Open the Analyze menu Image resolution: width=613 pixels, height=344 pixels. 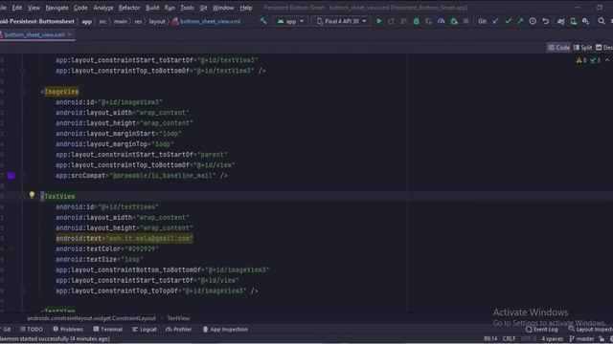[x=103, y=8]
